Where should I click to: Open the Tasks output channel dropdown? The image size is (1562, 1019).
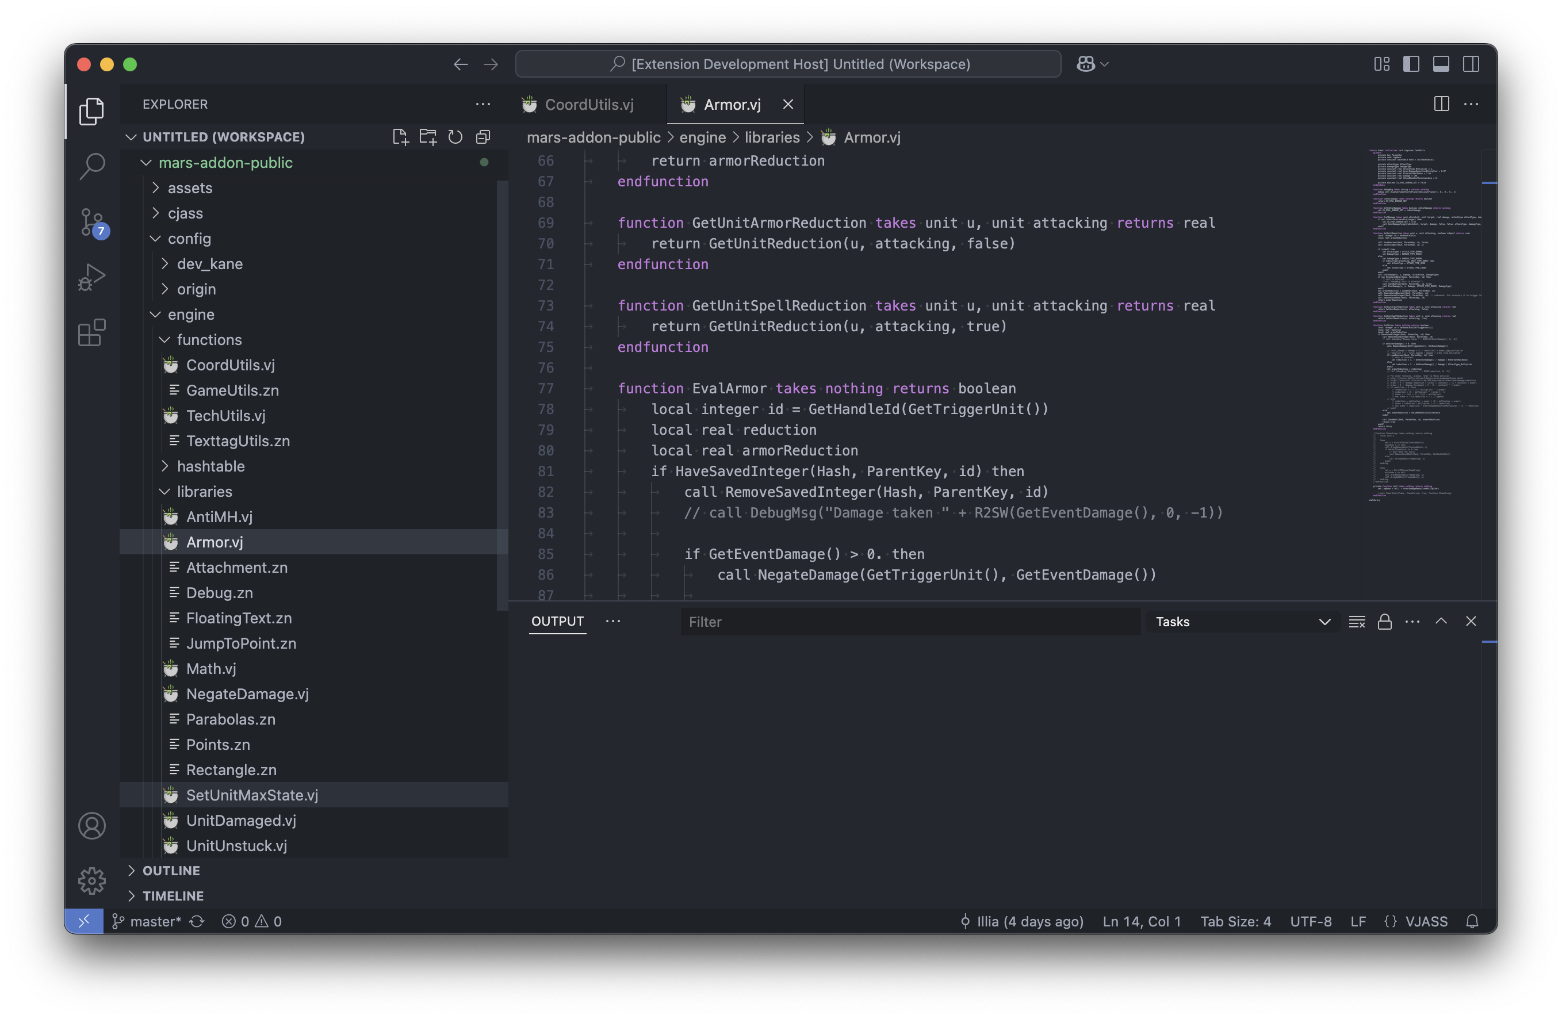[x=1242, y=622]
